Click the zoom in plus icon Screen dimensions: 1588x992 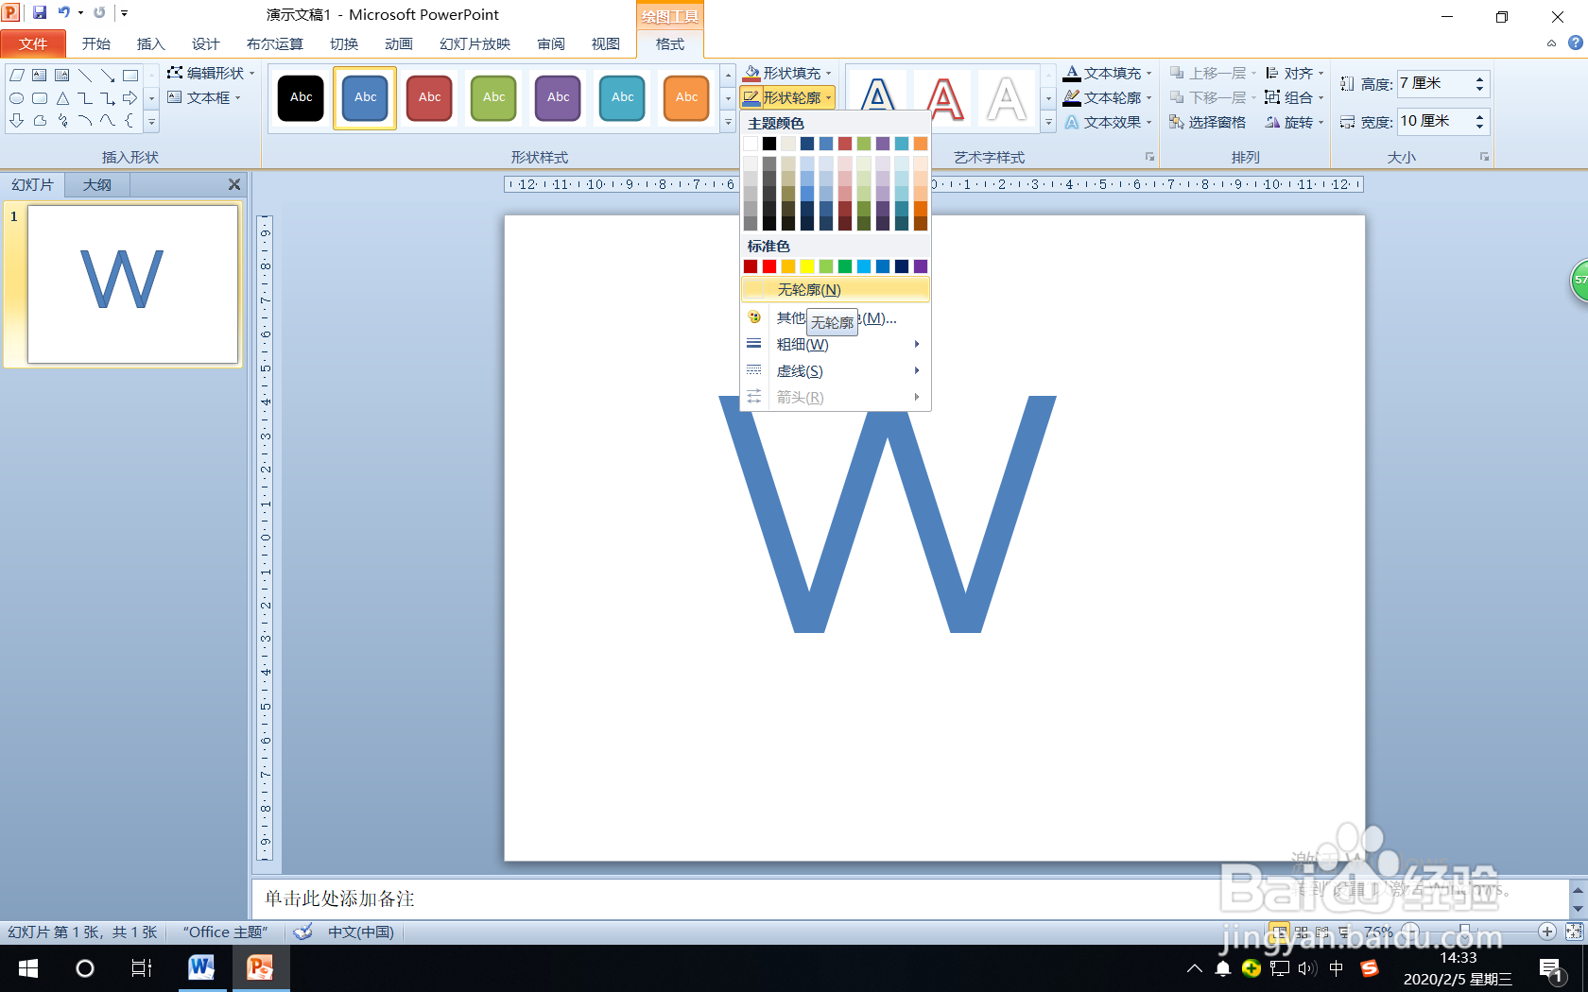[x=1547, y=932]
